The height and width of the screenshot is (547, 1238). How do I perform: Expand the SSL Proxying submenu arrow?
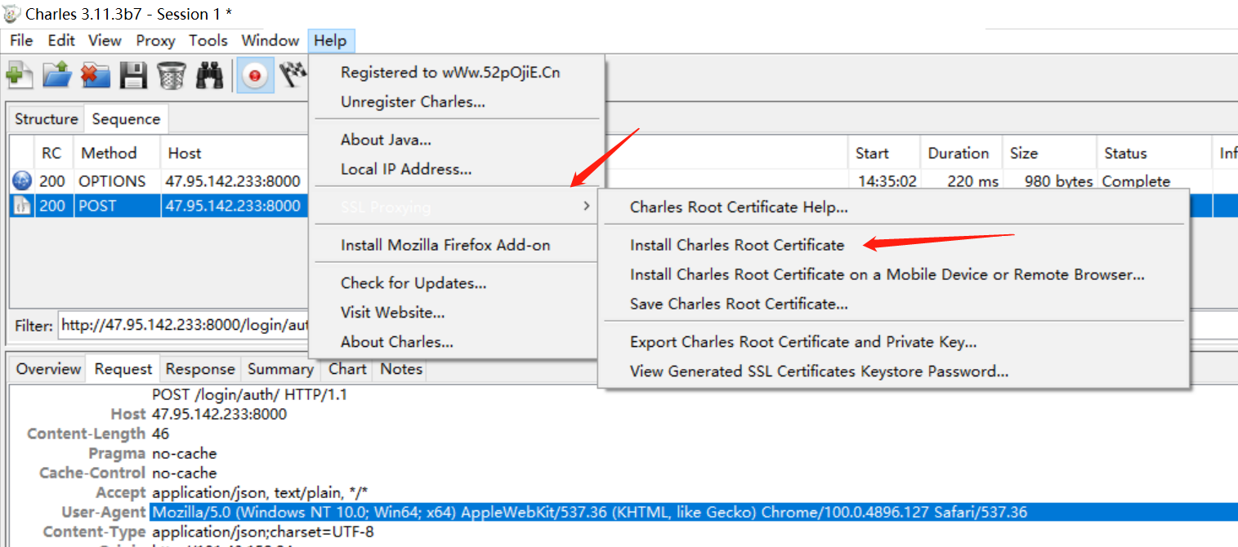(586, 207)
